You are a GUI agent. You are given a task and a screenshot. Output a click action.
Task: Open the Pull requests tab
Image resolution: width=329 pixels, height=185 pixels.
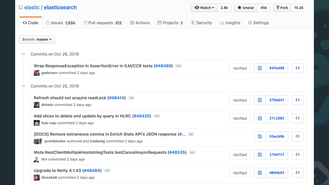click(103, 23)
